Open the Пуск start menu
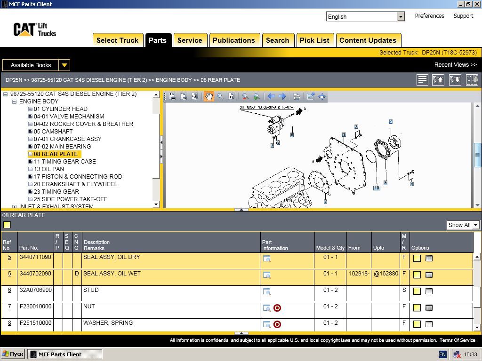This screenshot has height=361, width=482. [13, 354]
